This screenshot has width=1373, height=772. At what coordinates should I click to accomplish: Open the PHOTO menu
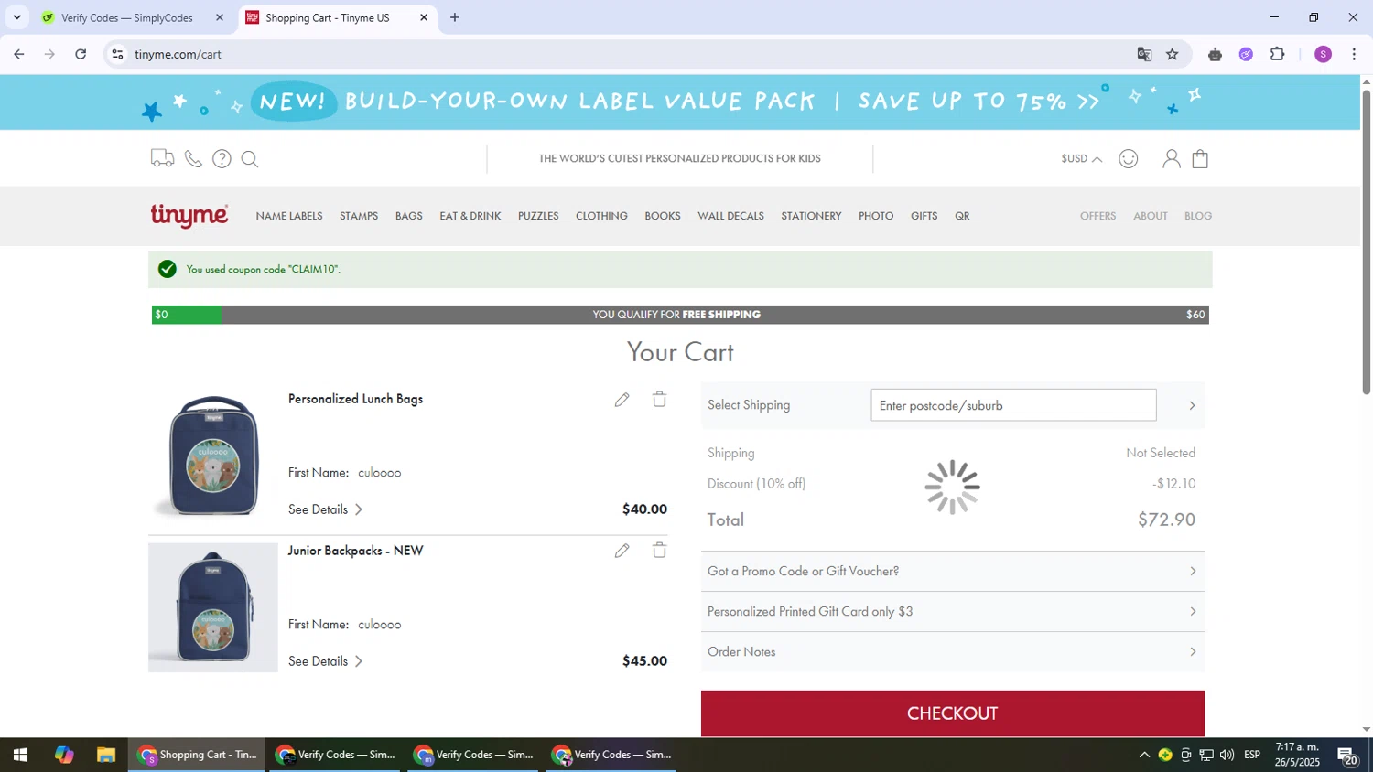[x=876, y=216]
